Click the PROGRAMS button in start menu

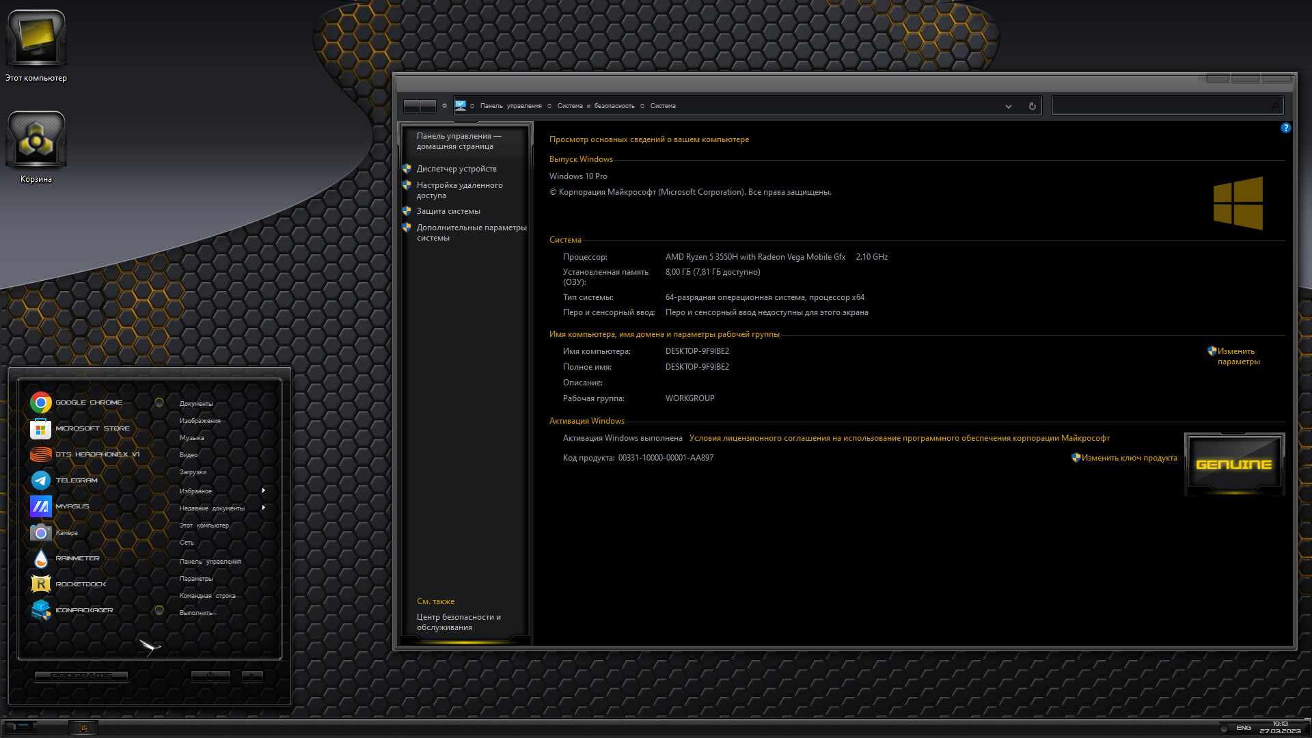[x=81, y=676]
